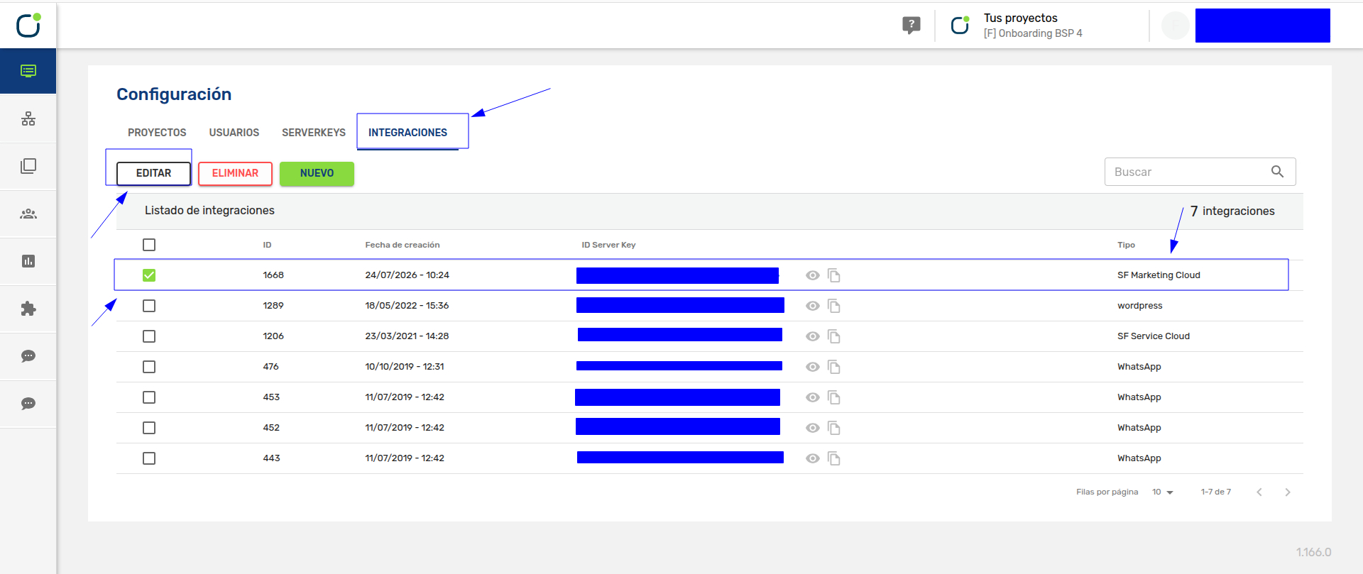1363x574 pixels.
Task: Uncheck the row 1668 checkbox
Action: pos(149,275)
